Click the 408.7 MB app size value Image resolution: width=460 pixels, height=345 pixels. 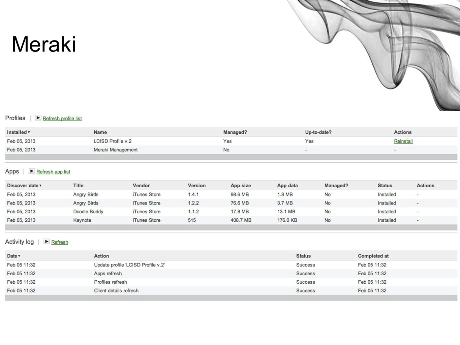click(241, 220)
